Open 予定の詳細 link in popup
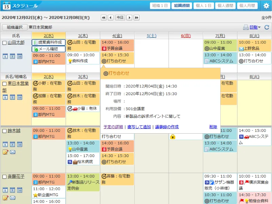 113,127
